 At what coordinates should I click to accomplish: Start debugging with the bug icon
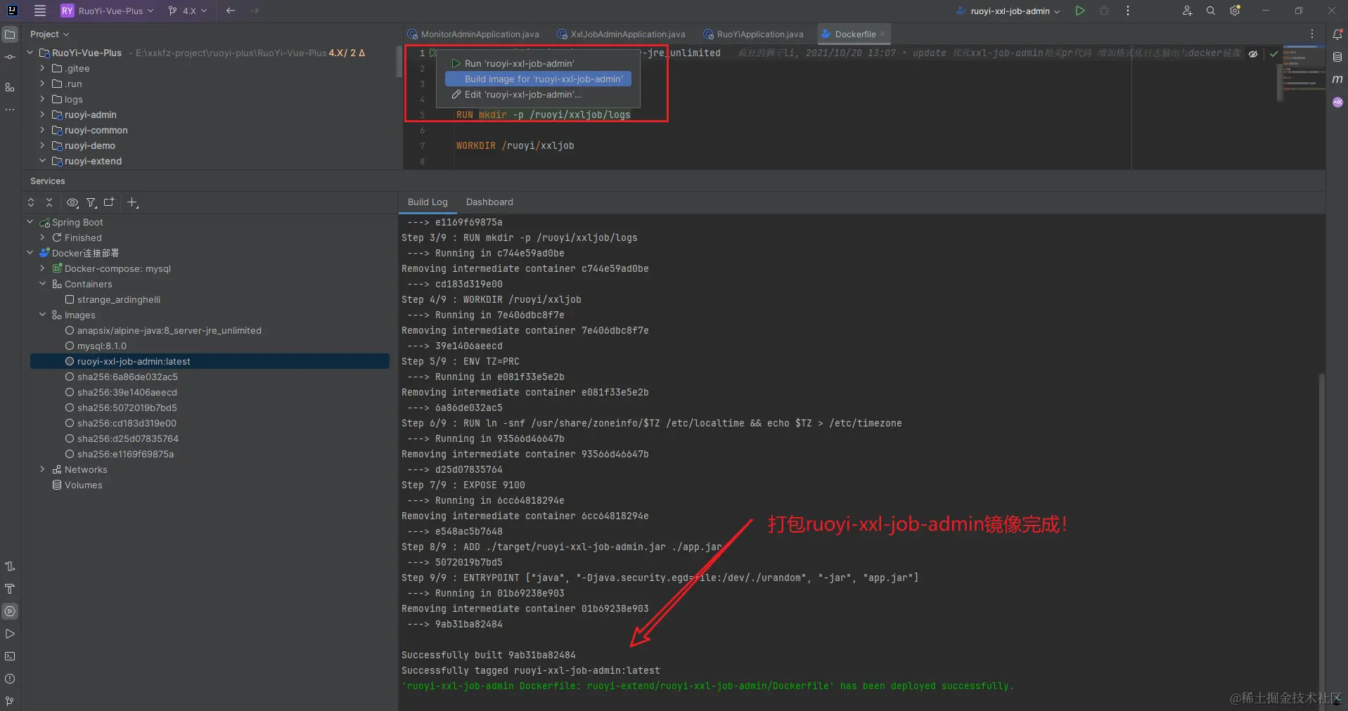[x=1104, y=11]
